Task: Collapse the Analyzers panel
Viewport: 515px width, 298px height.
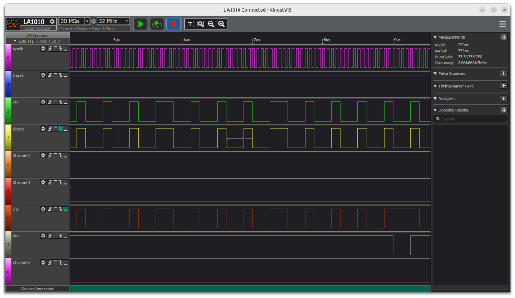Action: [x=435, y=98]
